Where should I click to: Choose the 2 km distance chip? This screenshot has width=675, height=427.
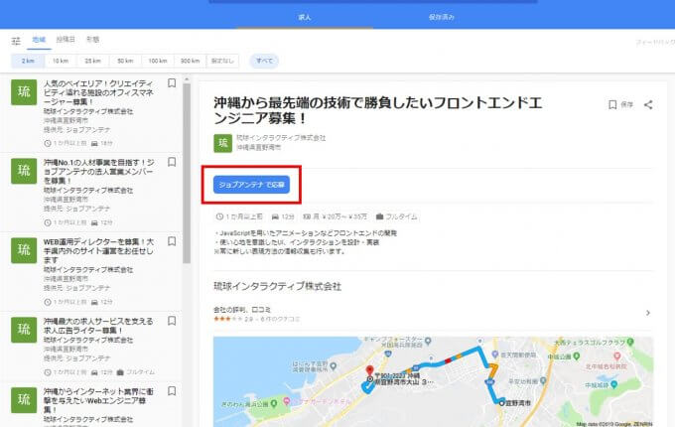(x=28, y=61)
